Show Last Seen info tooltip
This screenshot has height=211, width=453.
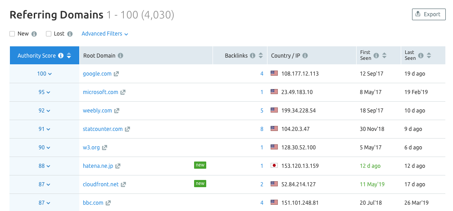(x=421, y=55)
